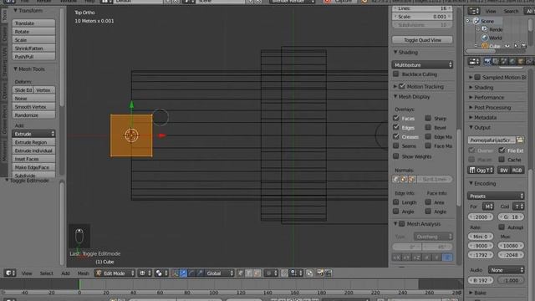Image resolution: width=535 pixels, height=301 pixels.
Task: Enable Edge Info Length checkbox
Action: tap(395, 202)
